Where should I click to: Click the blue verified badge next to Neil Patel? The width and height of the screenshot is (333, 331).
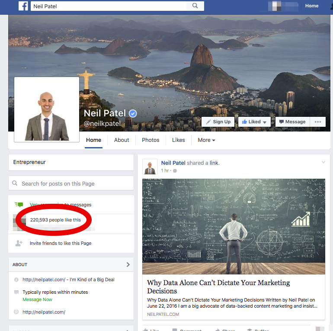click(x=133, y=114)
